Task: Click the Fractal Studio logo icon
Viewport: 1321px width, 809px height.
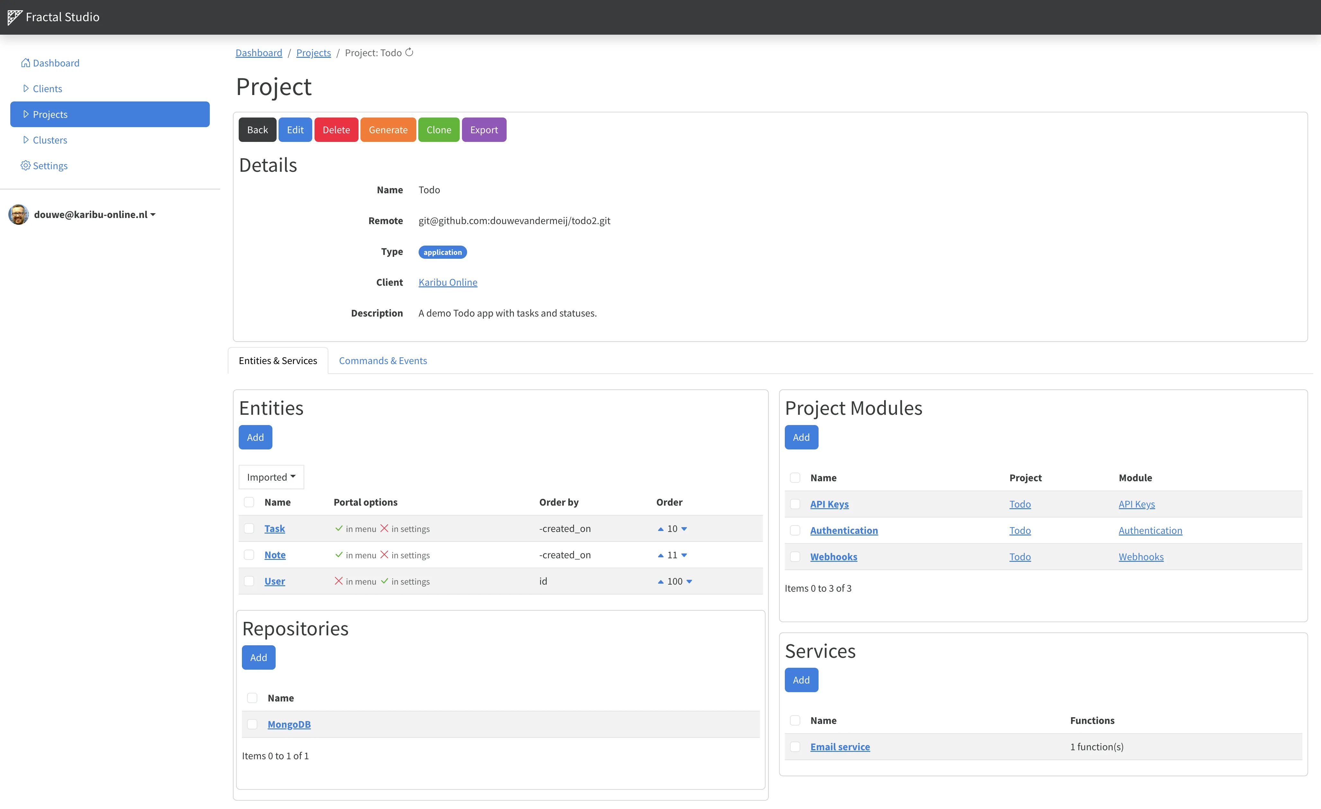Action: (14, 17)
